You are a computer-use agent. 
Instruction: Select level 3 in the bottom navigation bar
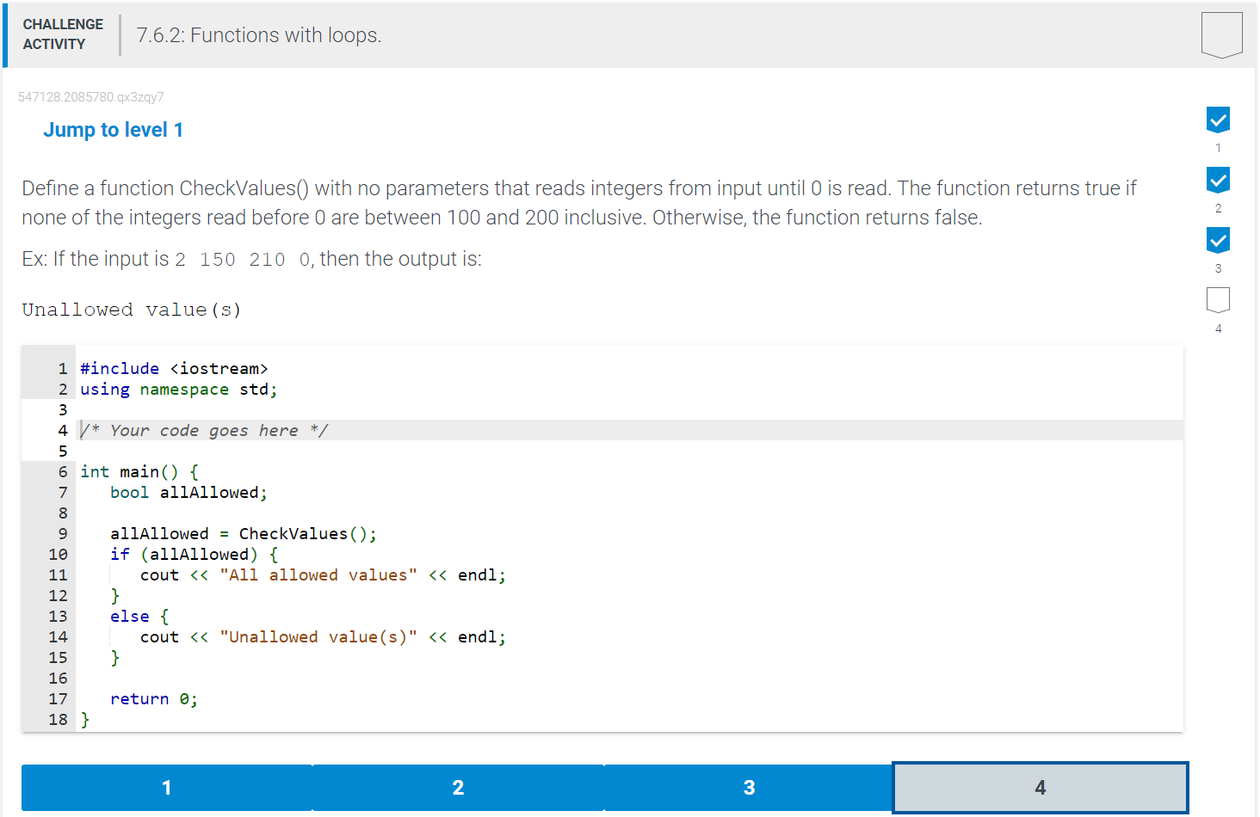(750, 787)
